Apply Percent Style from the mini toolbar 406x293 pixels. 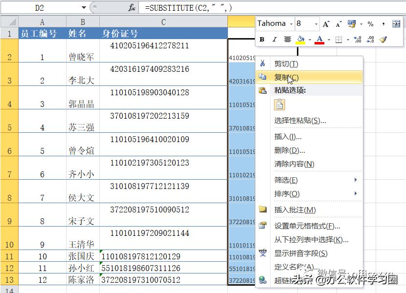coord(371,23)
